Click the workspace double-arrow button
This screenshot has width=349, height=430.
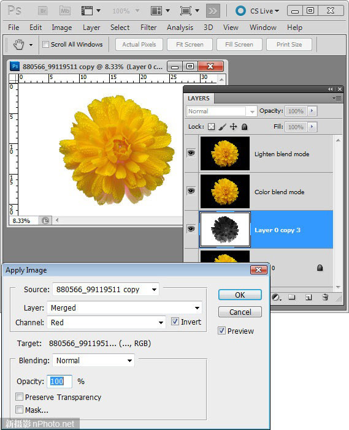[x=213, y=11]
